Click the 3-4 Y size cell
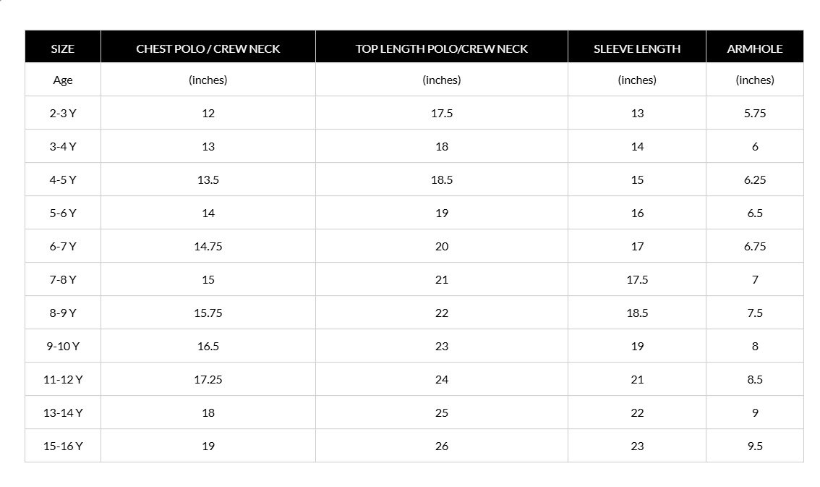 pyautogui.click(x=63, y=146)
